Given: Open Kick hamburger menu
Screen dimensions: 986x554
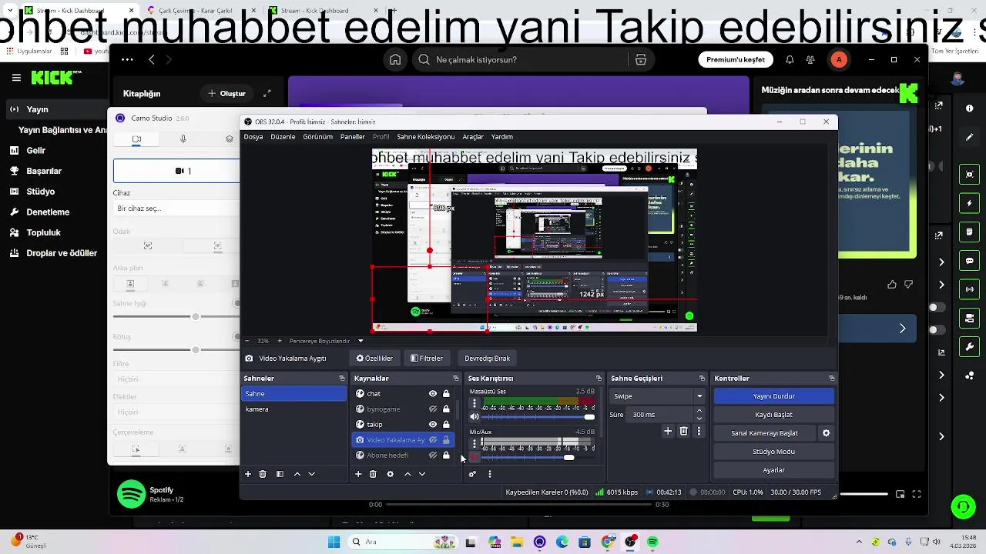Looking at the screenshot, I should [16, 78].
